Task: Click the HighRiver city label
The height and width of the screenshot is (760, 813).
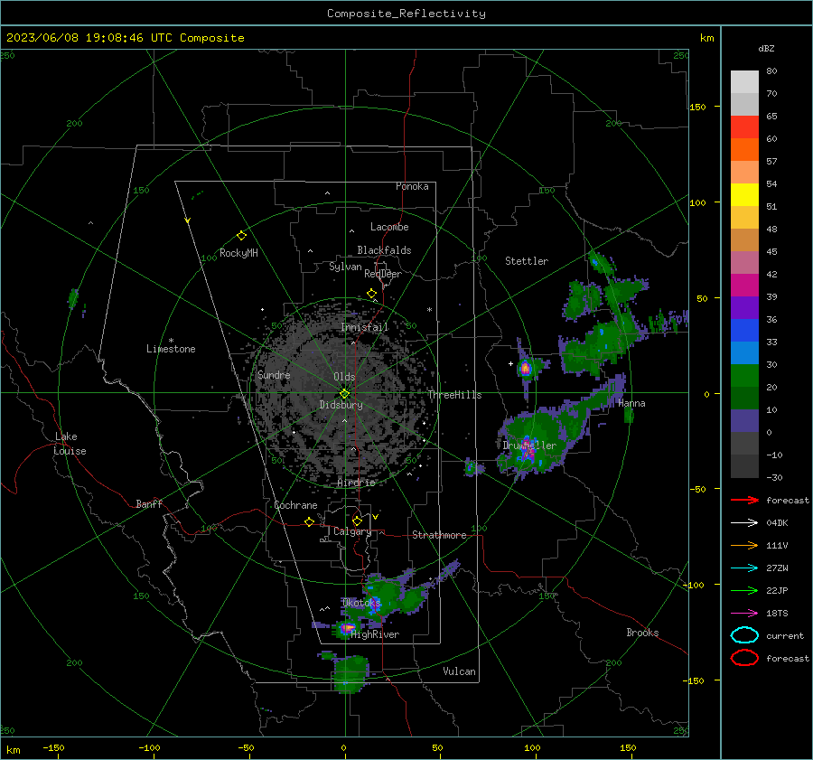Action: coord(375,634)
